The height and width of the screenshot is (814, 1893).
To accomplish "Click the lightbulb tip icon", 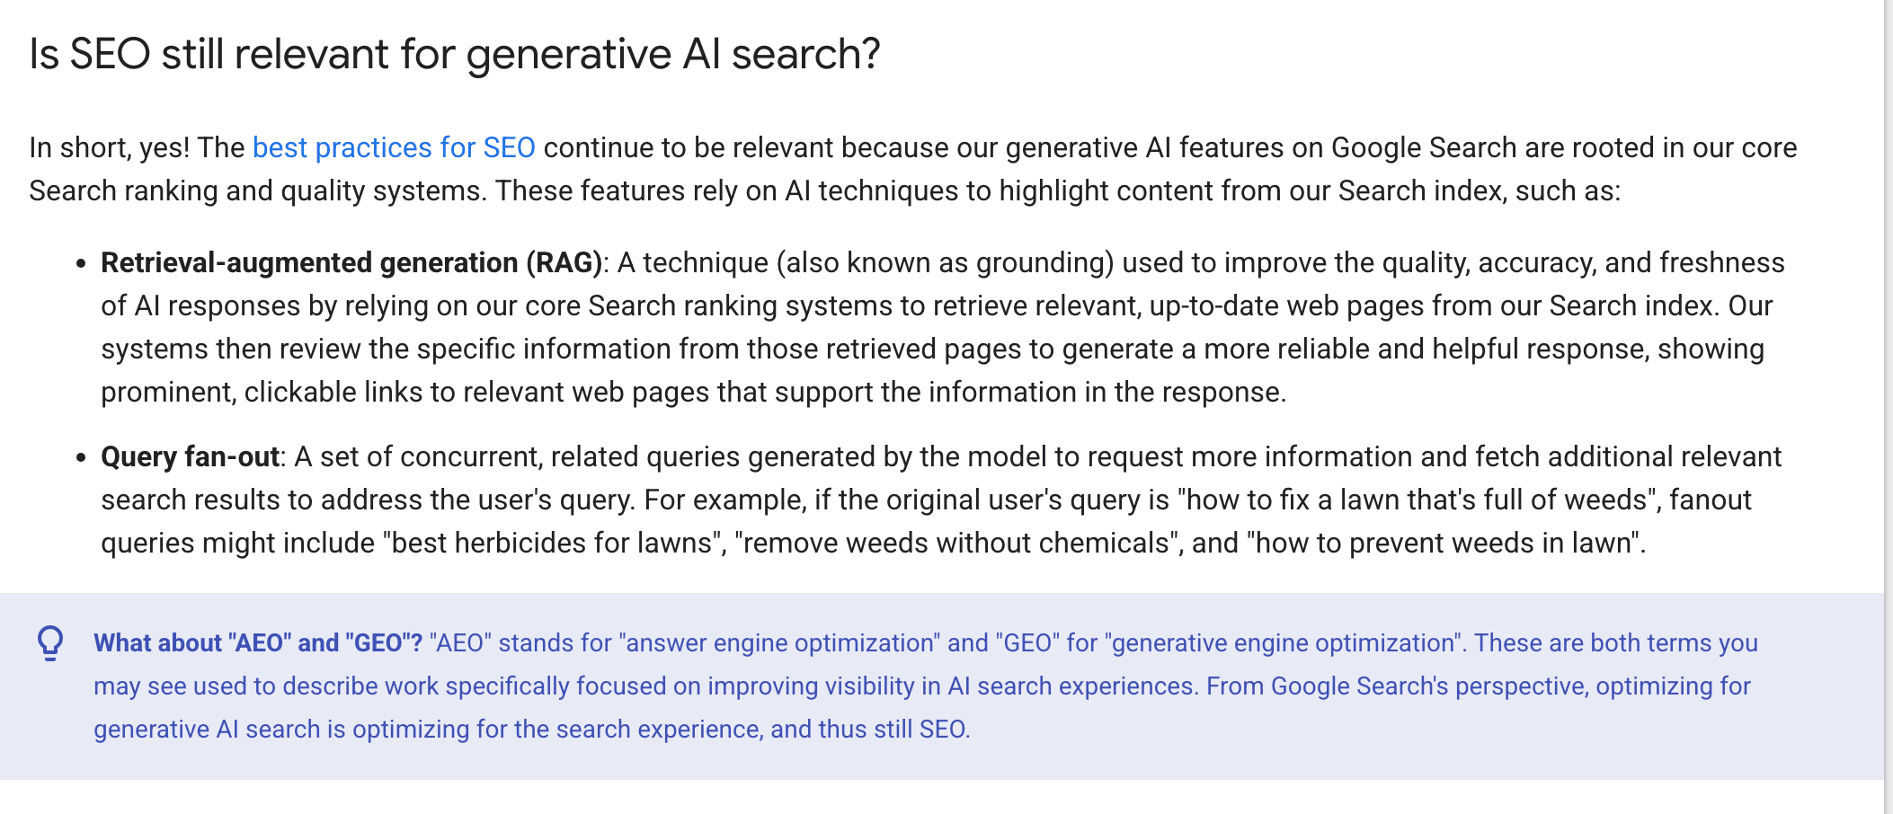I will click(50, 643).
